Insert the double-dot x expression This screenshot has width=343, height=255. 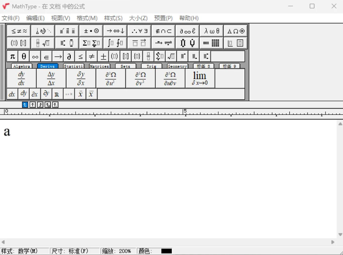81,94
